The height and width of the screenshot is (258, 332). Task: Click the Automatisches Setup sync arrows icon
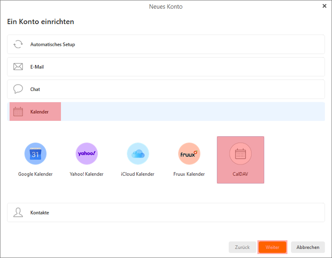[18, 45]
